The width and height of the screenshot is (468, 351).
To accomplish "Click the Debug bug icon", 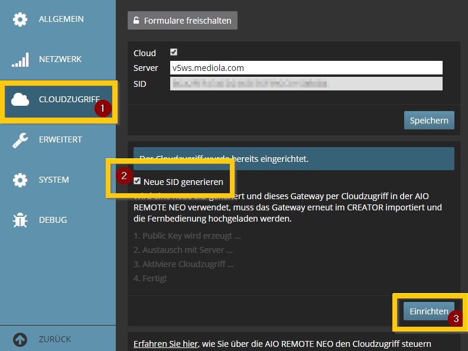I will [x=20, y=220].
